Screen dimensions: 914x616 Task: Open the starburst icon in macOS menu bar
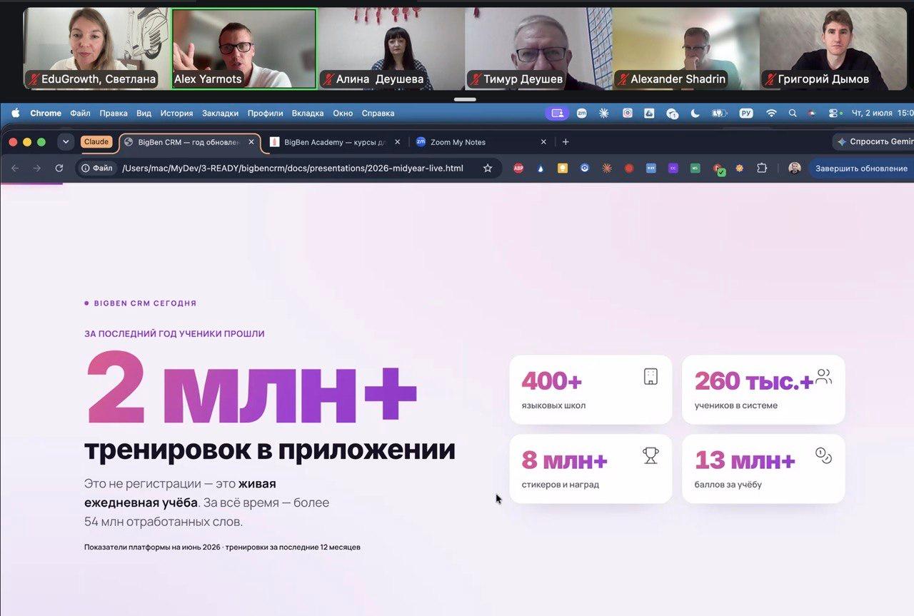point(604,113)
